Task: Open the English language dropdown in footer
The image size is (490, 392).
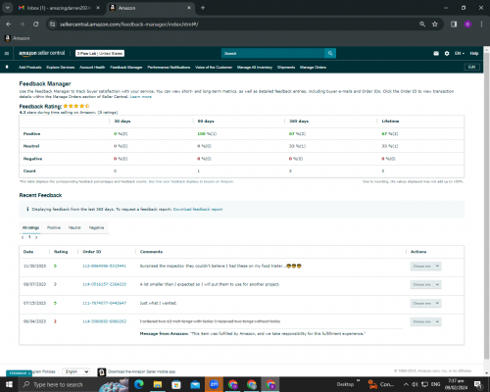Action: pyautogui.click(x=76, y=371)
